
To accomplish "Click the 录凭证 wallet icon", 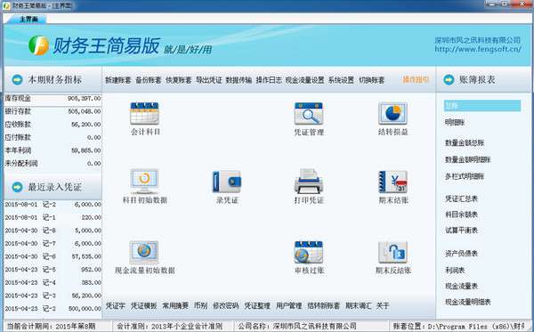I will point(227,182).
